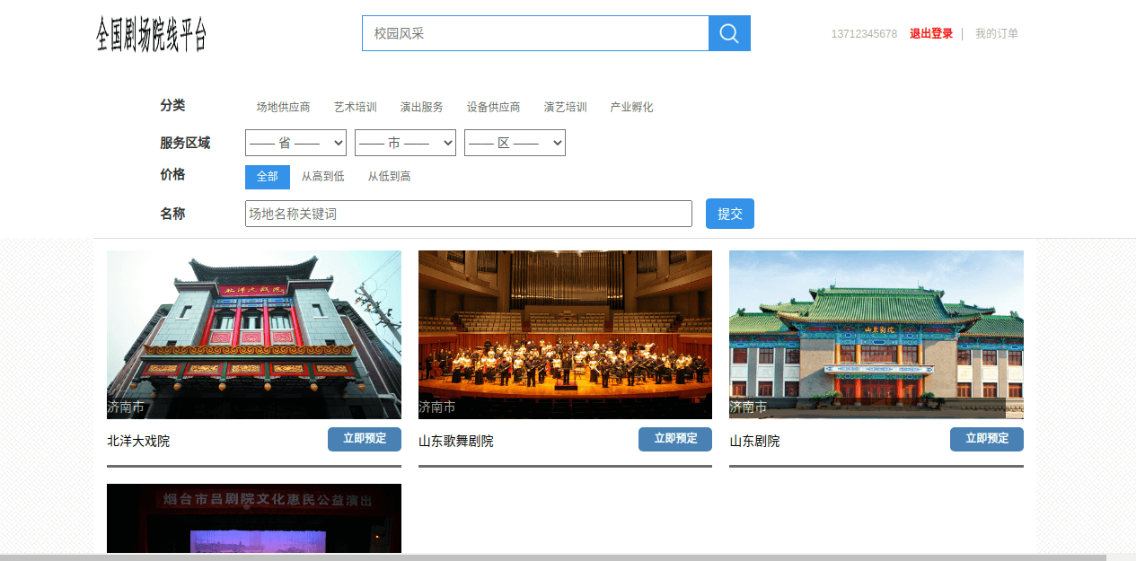Screen dimensions: 1136x561
Task: Open the 烟台市吕剧院 performance photo
Action: click(x=254, y=519)
